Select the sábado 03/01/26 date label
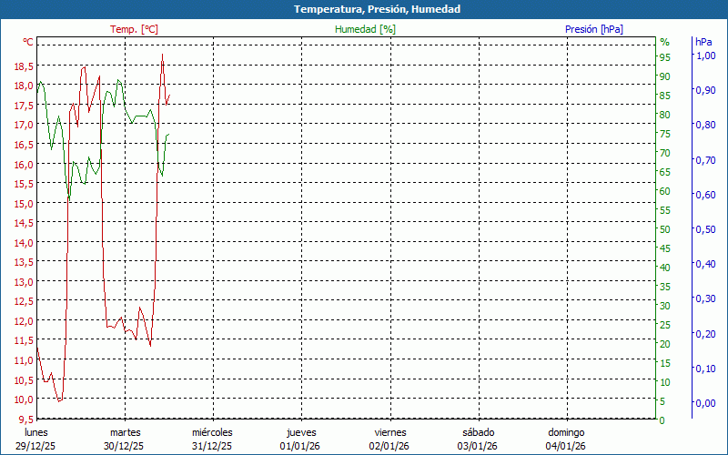 click(478, 440)
